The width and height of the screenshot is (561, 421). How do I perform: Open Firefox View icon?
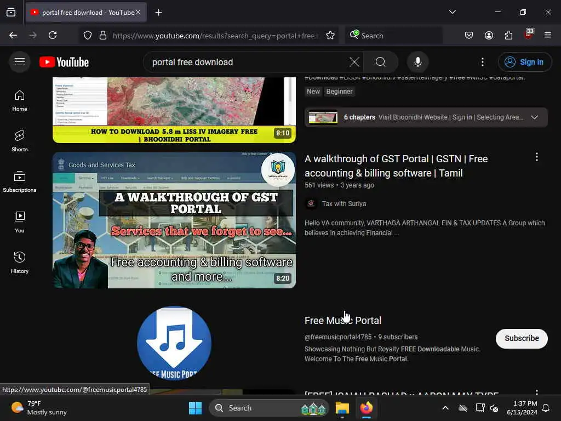coord(11,13)
